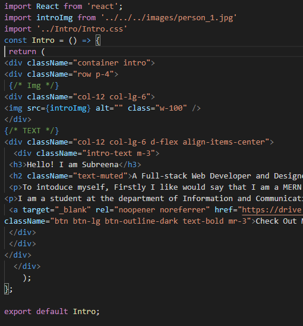Viewport: 303px width, 326px height.
Task: Click the "To intoduce myself" paragraph text
Action: point(65,187)
